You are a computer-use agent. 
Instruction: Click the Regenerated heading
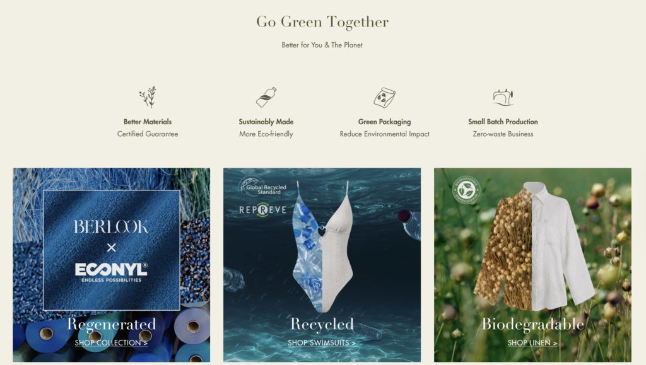coord(112,324)
